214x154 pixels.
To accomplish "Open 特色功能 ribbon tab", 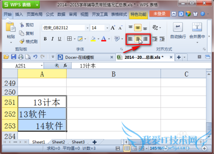I will pyautogui.click(x=138, y=14).
